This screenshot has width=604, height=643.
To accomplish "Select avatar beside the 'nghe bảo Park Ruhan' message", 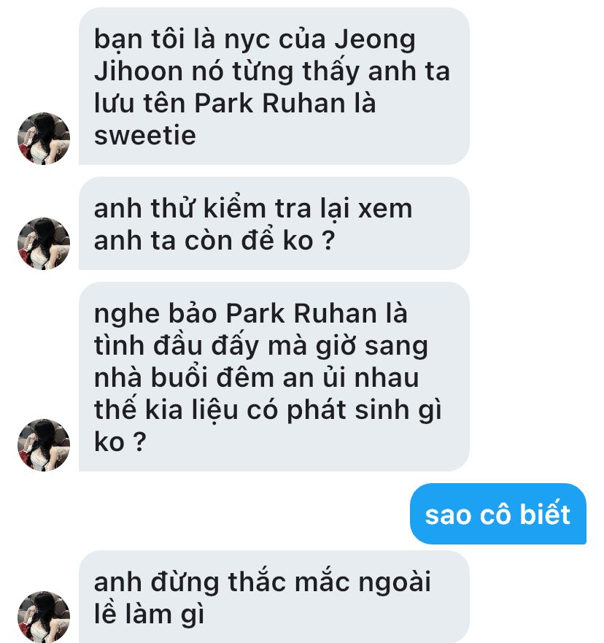I will [x=44, y=445].
